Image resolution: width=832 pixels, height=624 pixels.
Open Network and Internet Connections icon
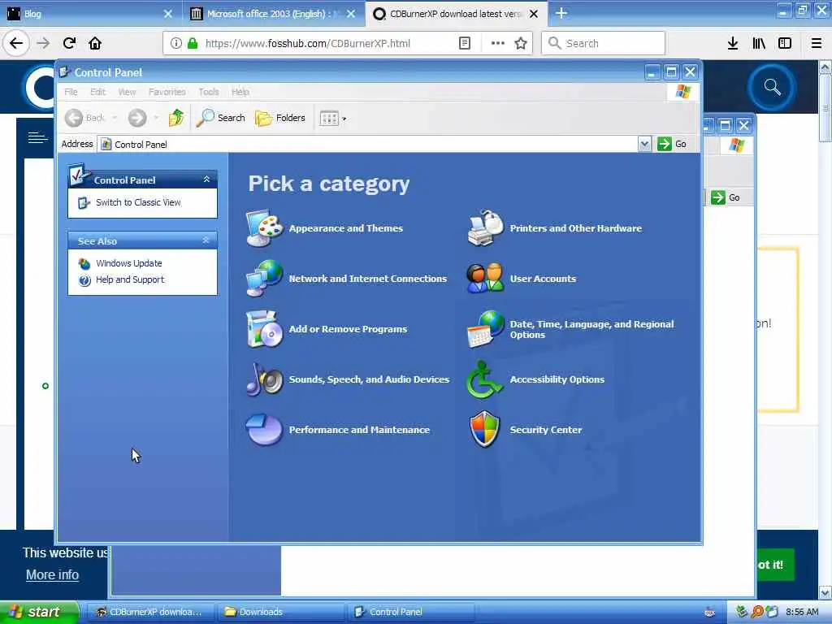click(264, 279)
